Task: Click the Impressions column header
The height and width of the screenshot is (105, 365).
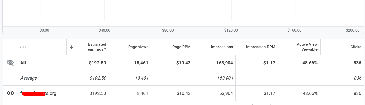Action: coord(222,47)
